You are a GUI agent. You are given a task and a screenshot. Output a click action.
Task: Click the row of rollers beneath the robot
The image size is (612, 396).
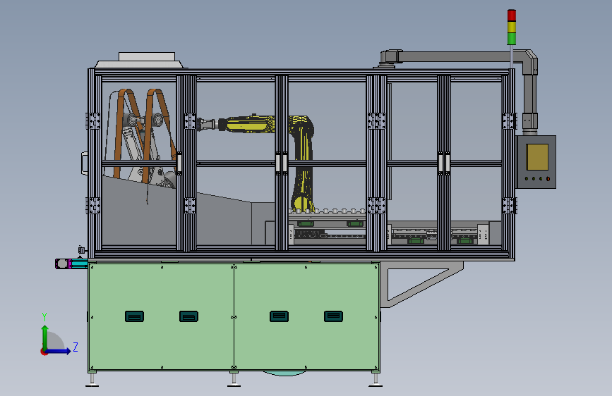[326, 211]
